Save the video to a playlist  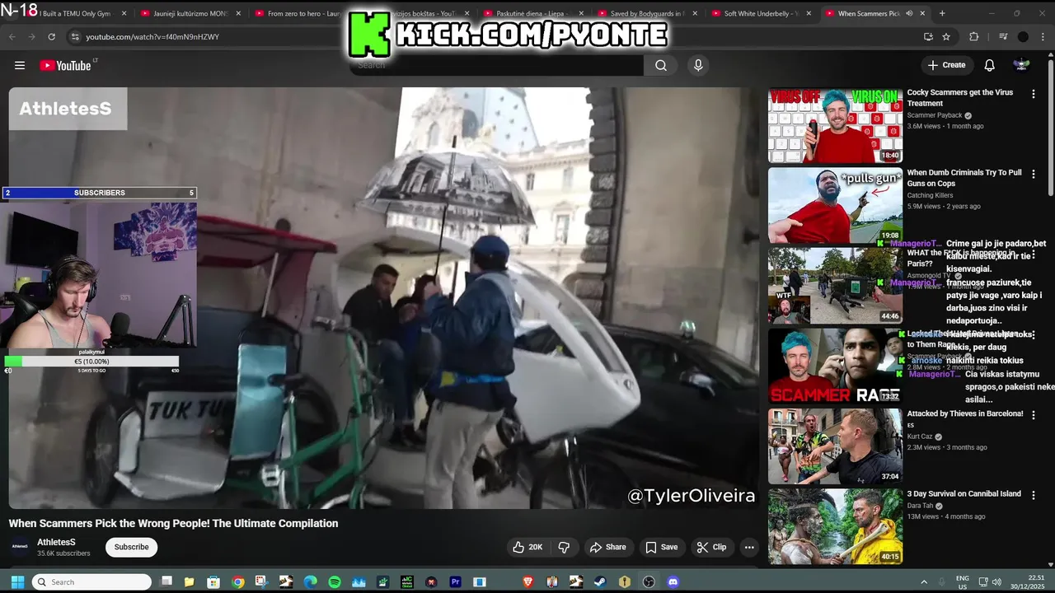(661, 547)
